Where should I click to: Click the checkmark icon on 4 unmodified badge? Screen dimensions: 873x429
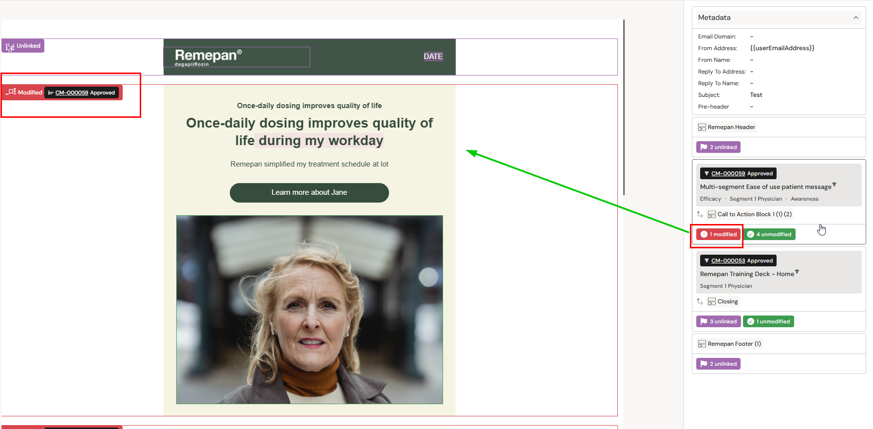(x=750, y=234)
